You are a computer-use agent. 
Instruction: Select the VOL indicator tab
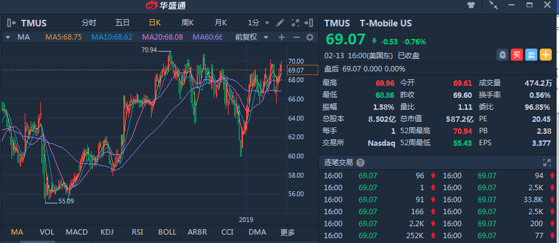click(47, 232)
